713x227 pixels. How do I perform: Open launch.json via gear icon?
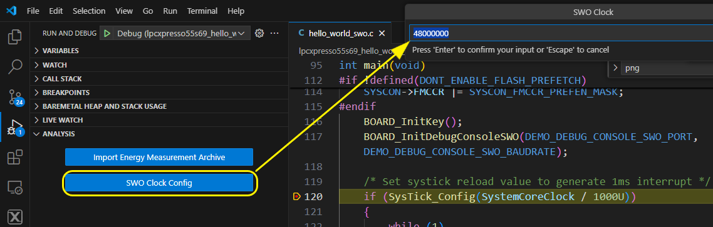pyautogui.click(x=259, y=33)
